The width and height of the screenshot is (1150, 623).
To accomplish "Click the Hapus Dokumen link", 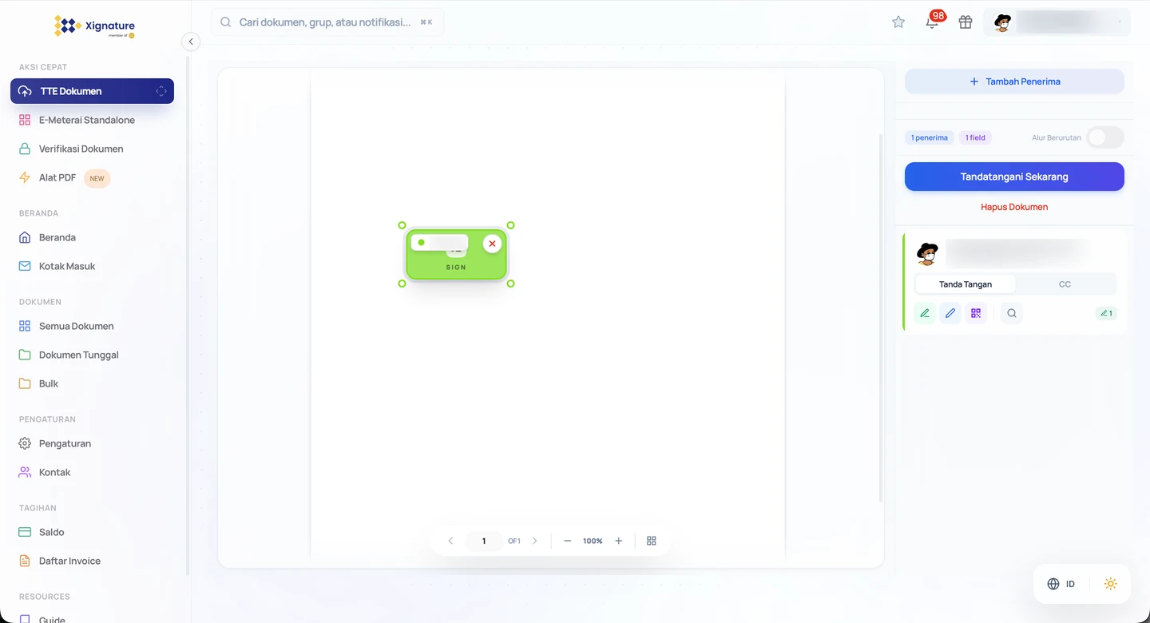I will 1014,207.
